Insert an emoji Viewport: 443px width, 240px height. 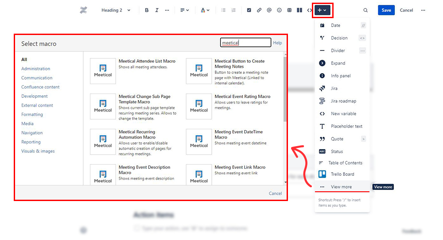[x=279, y=10]
